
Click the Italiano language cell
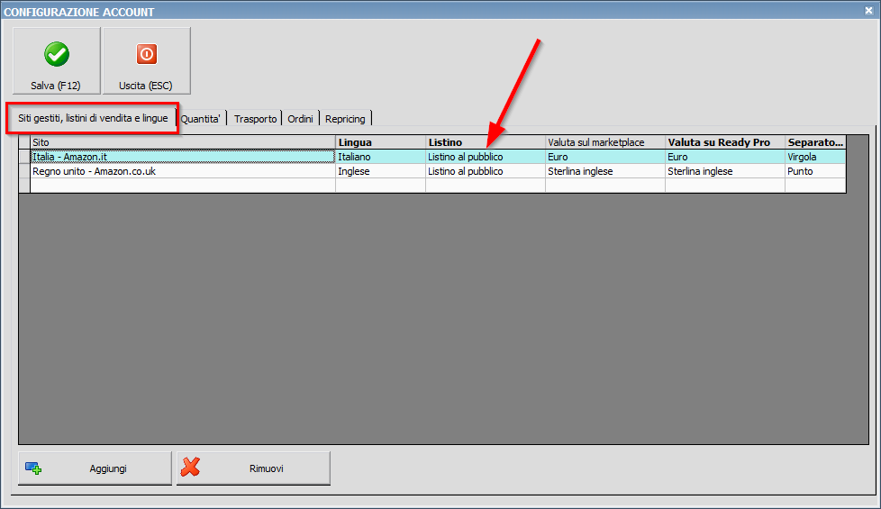(380, 157)
